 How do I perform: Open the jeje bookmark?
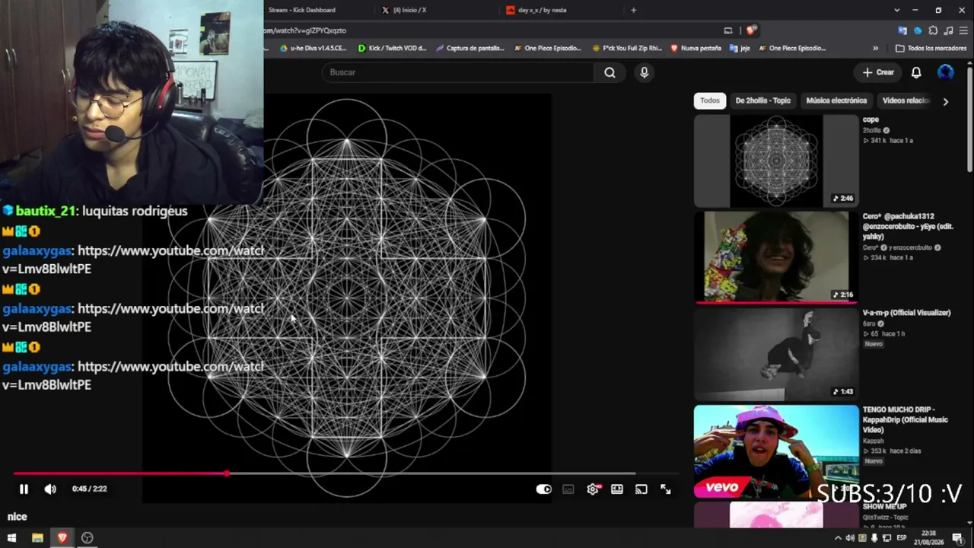tap(740, 48)
